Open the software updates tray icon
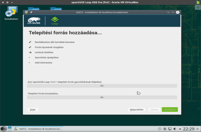 point(165,129)
